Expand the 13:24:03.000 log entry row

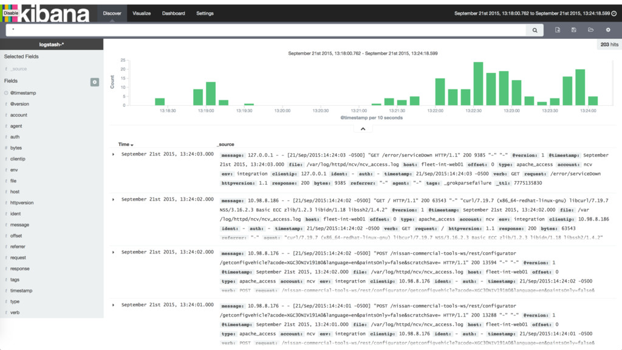[x=113, y=154]
